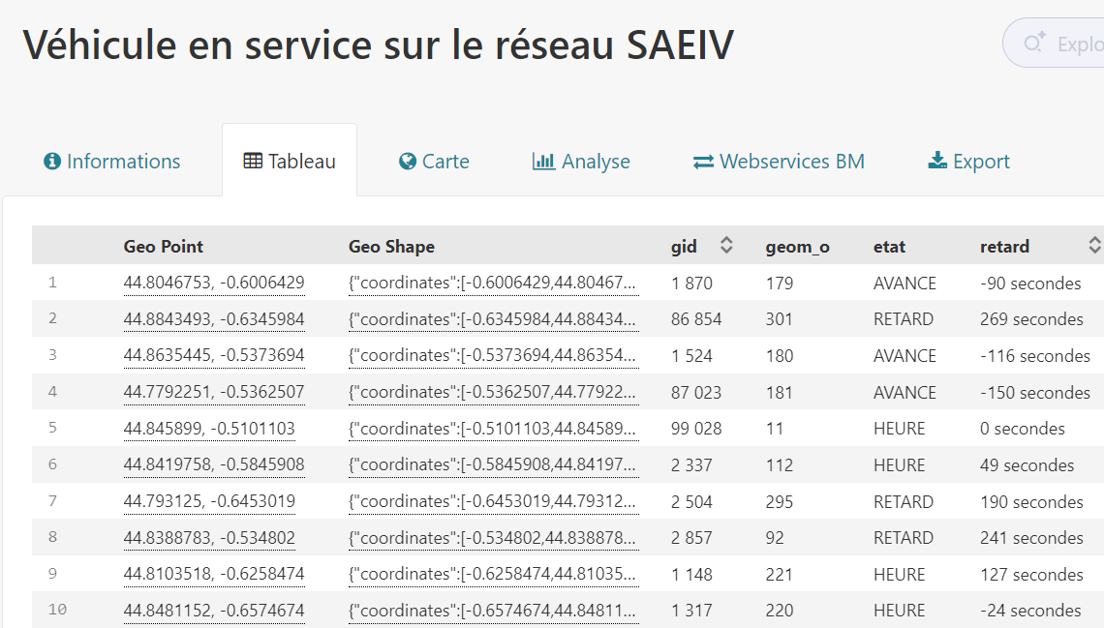
Task: Click the table grid icon on Tableau tab
Action: [253, 162]
